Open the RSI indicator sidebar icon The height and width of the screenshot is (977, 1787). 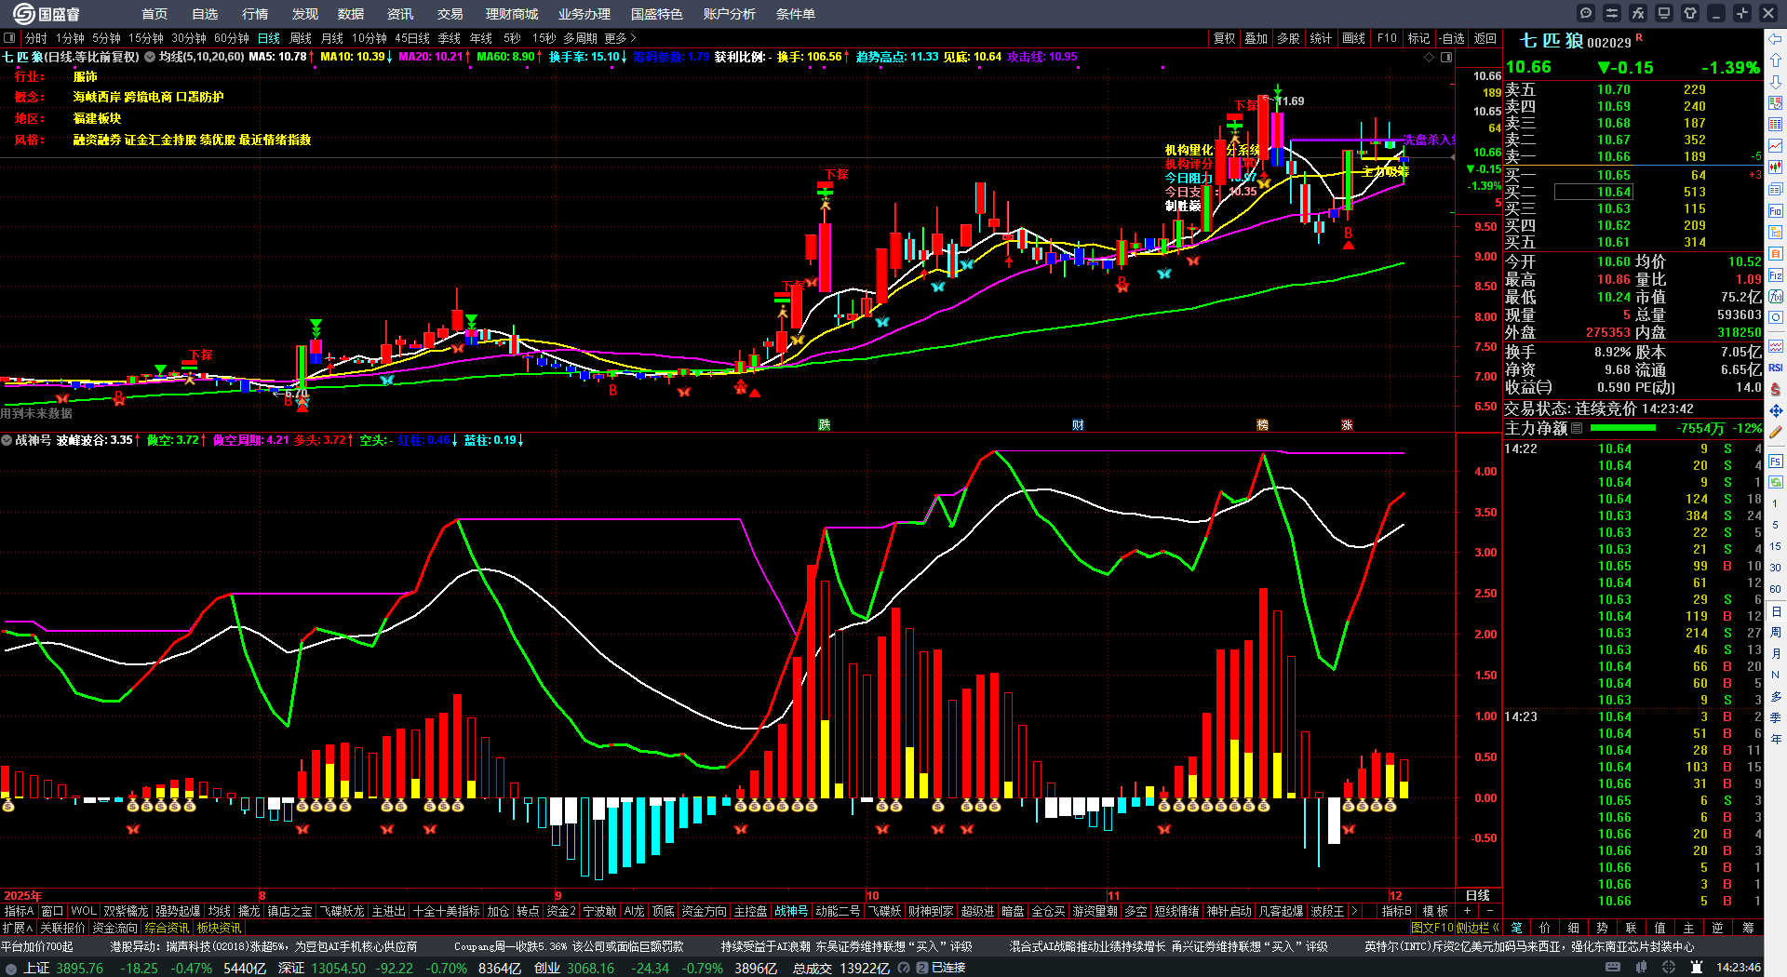[1776, 368]
